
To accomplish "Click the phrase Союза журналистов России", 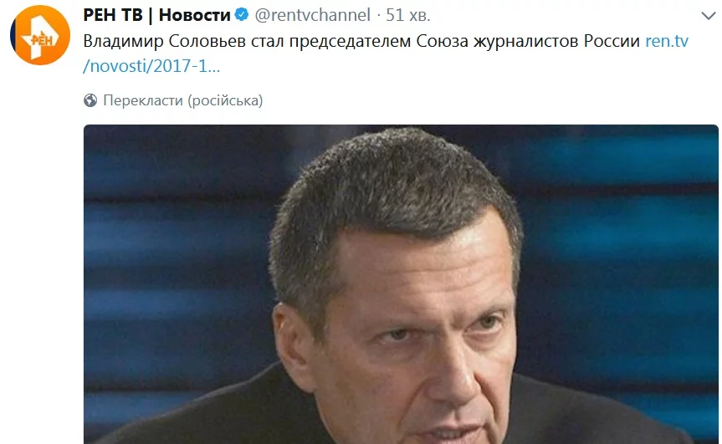I will (x=528, y=42).
